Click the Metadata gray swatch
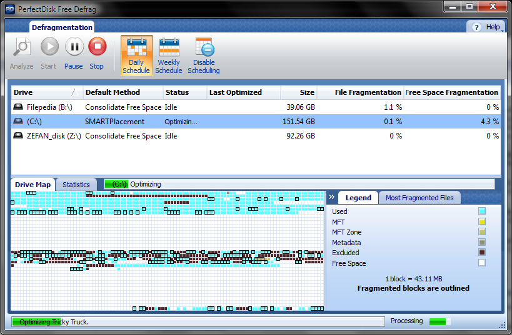 click(481, 242)
